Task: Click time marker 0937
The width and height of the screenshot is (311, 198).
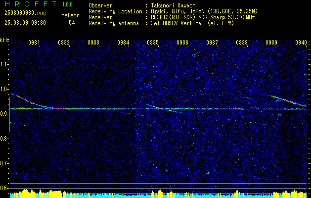Action: point(212,42)
